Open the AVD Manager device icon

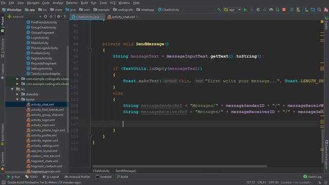[x=298, y=10]
